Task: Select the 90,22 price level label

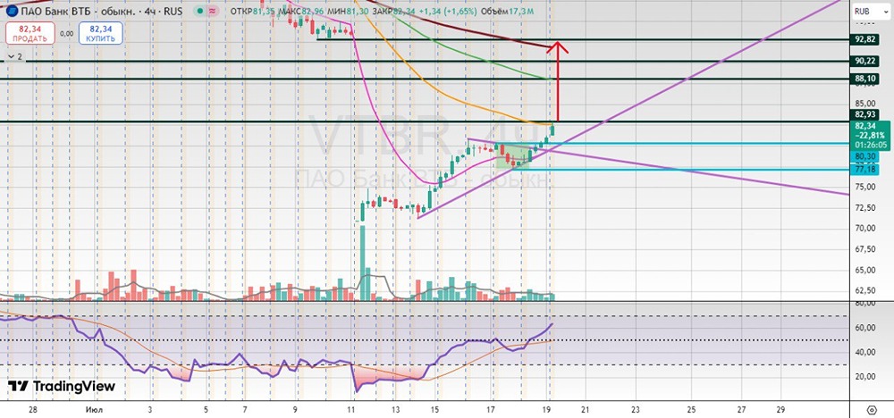Action: 864,61
